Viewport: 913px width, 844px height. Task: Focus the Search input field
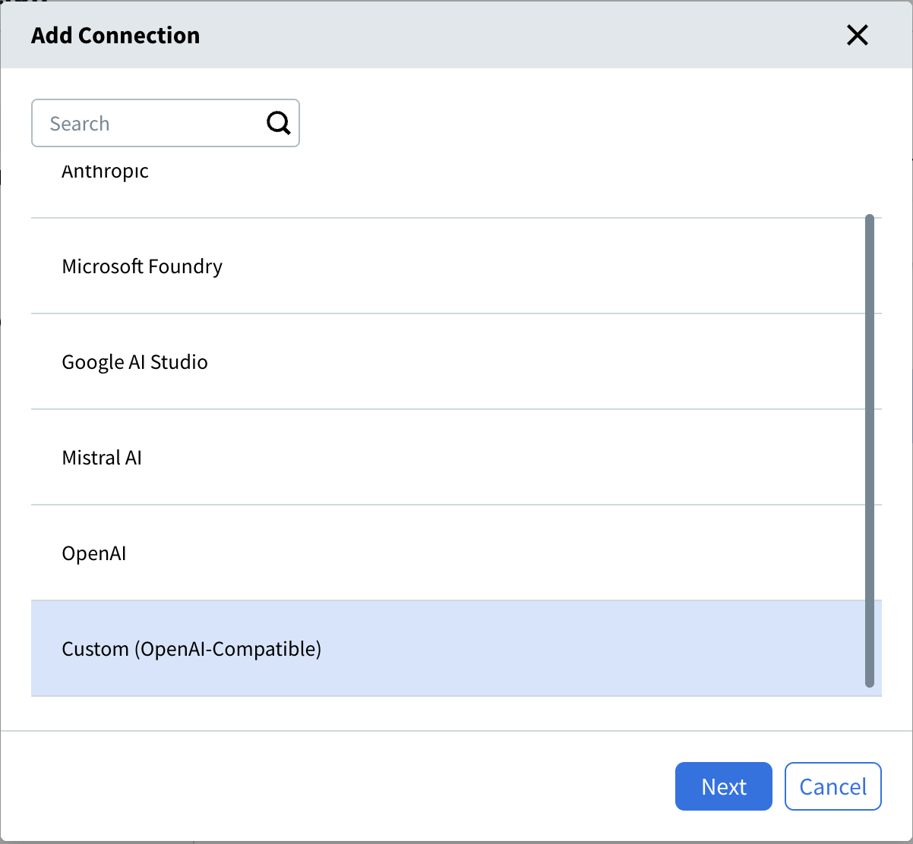[166, 123]
